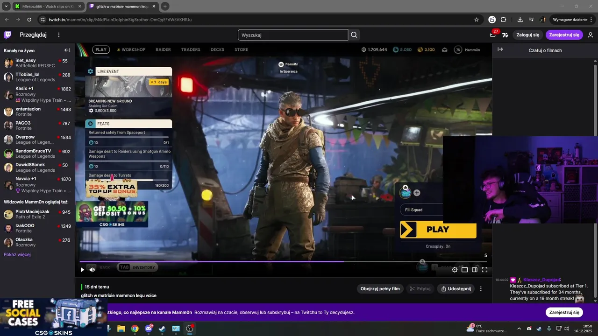598x336 pixels.
Task: Open Navcia +1 channel in sidebar
Action: tap(37, 185)
